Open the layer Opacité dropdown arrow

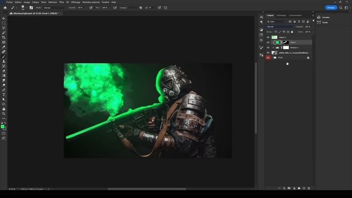tap(313, 27)
